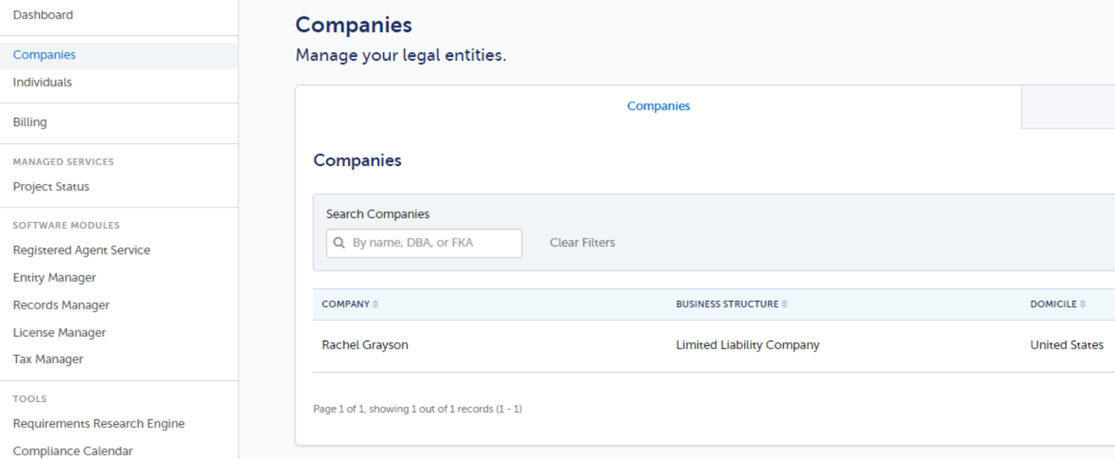Image resolution: width=1115 pixels, height=459 pixels.
Task: Sort table by Business Structure column
Action: click(x=785, y=304)
